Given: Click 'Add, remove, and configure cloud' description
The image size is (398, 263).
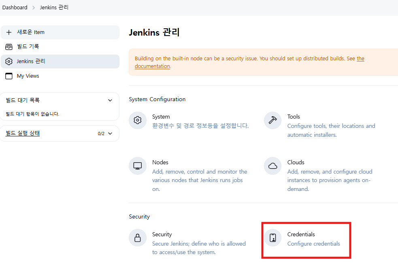Looking at the screenshot, I should click(x=330, y=180).
